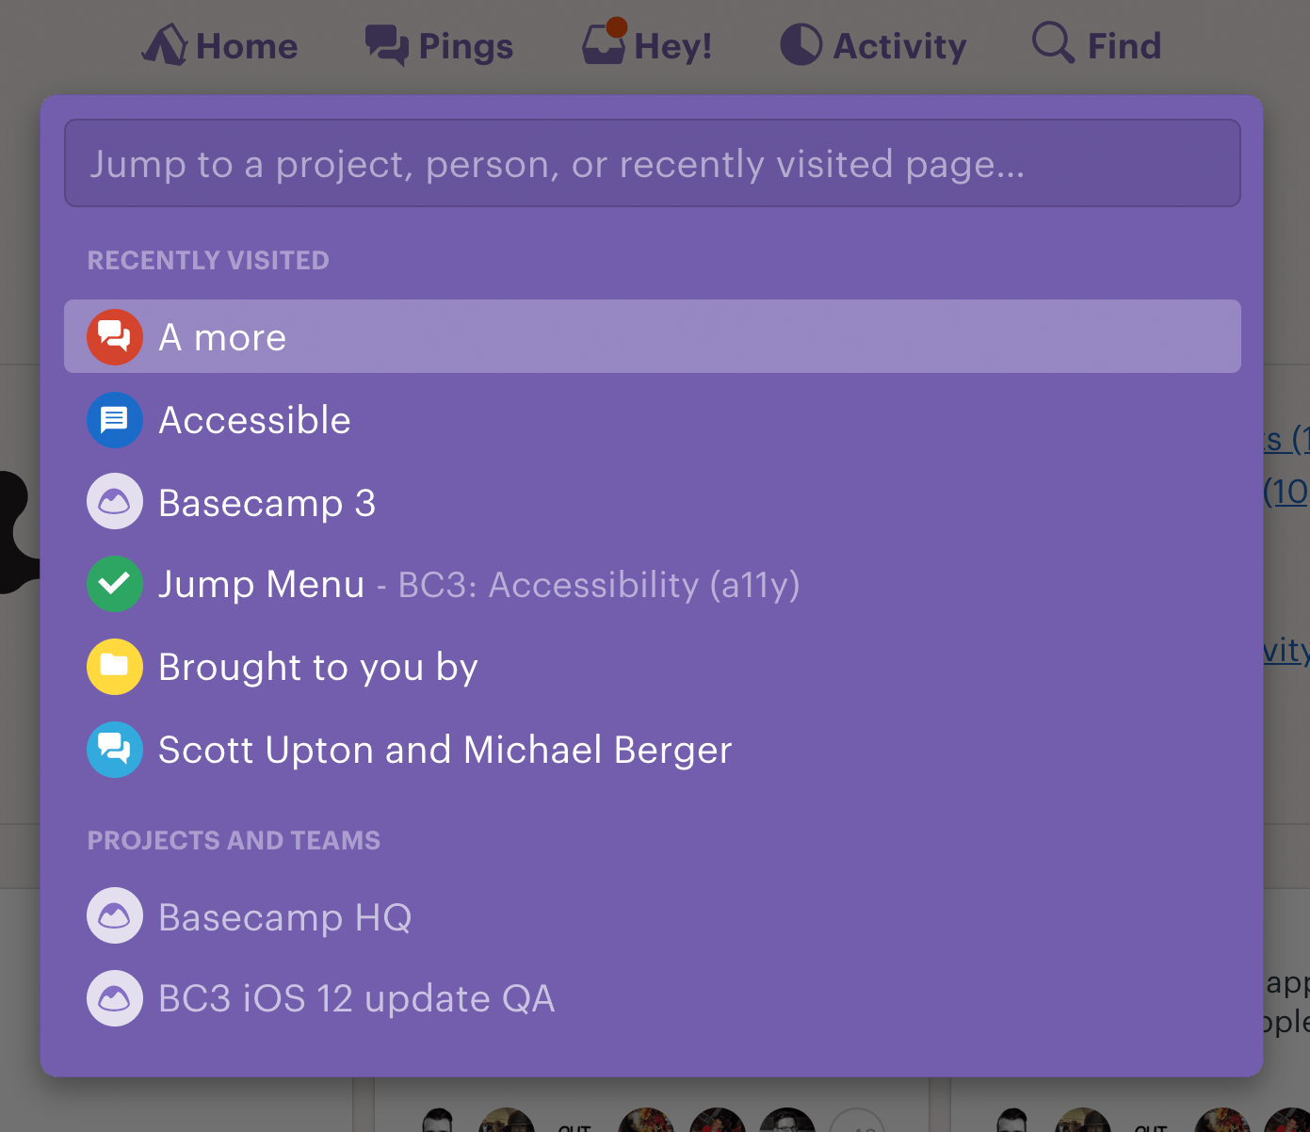The width and height of the screenshot is (1310, 1132).
Task: Open Find search in the top nav
Action: [1097, 44]
